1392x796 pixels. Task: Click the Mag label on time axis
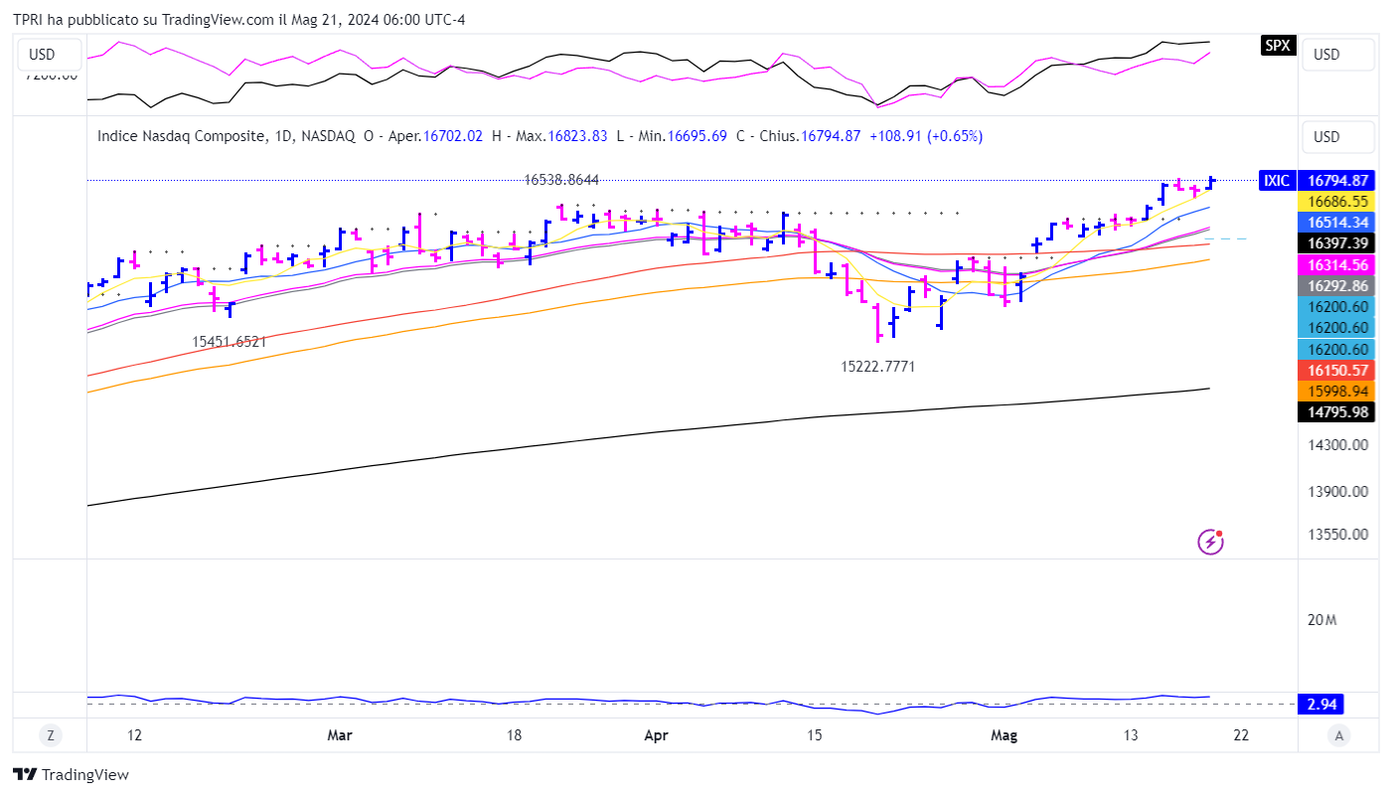tap(1005, 735)
